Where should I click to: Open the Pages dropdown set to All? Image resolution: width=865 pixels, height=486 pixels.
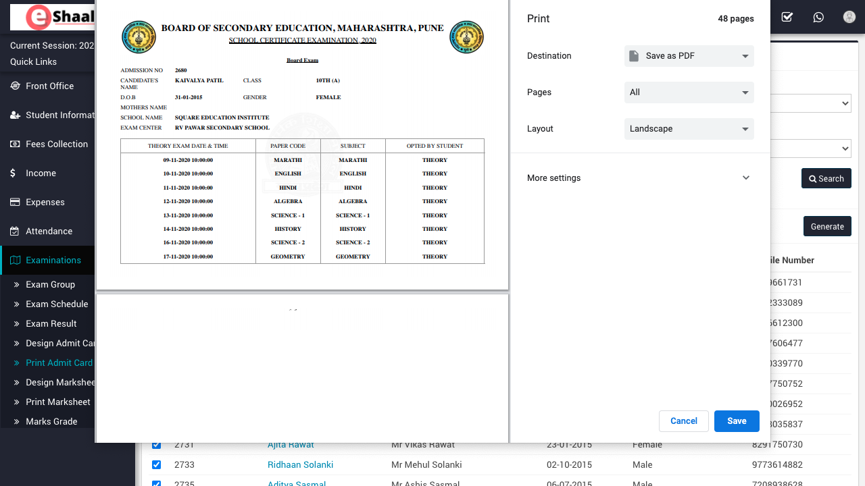[x=689, y=92]
